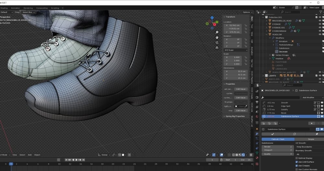The width and height of the screenshot is (324, 171).
Task: Select the Simple subdivision type button
Action: (x=310, y=139)
